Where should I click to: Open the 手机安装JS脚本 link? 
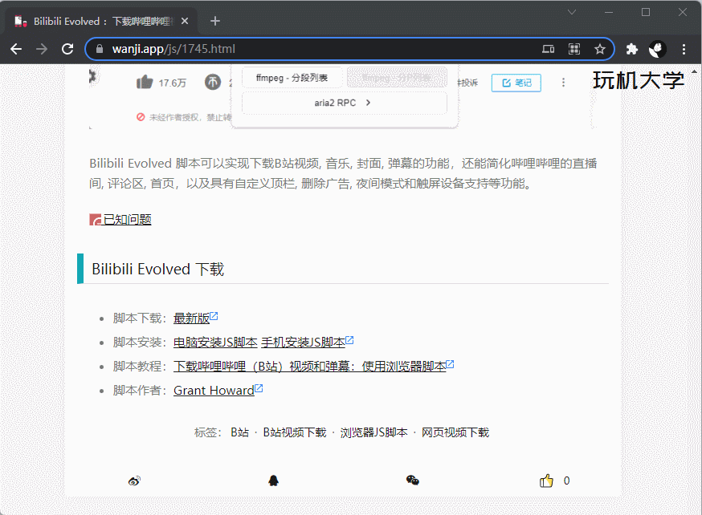(303, 343)
